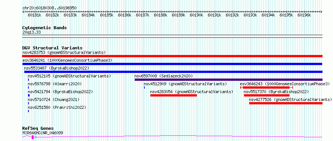Click the red bar for nsv4283054
333x141 pixels.
coord(174,95)
